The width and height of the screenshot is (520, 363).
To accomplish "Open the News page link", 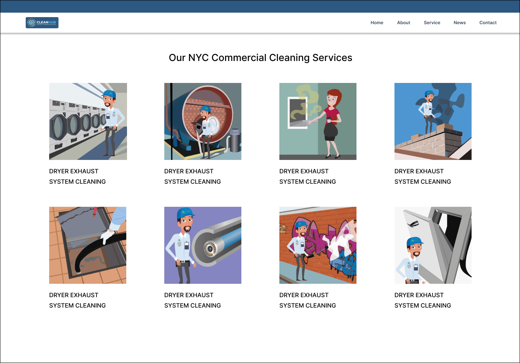I will 459,23.
